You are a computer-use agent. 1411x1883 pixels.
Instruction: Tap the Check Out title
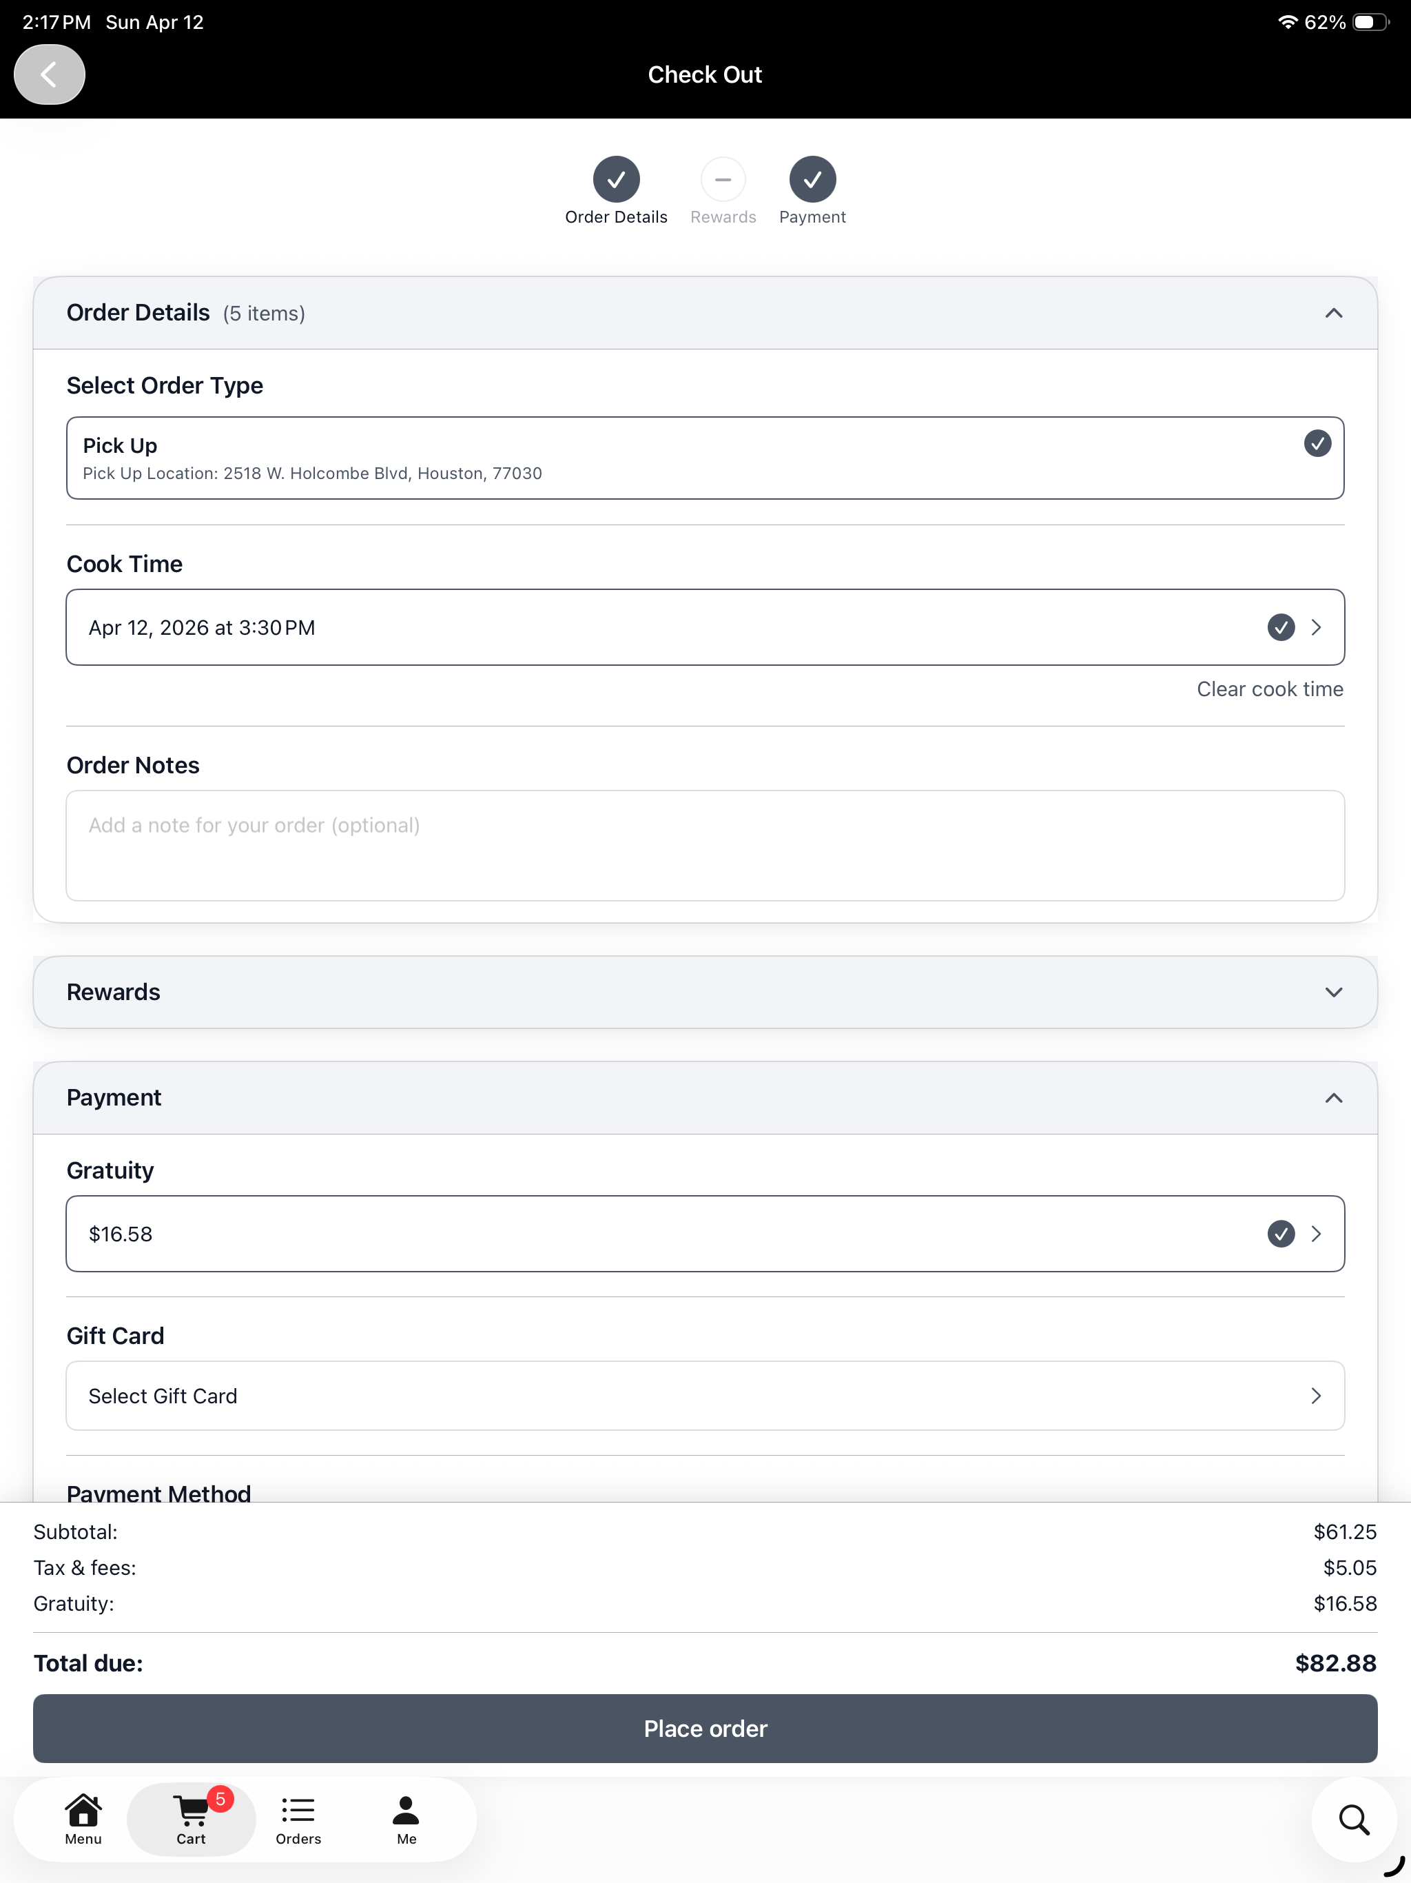(x=705, y=75)
